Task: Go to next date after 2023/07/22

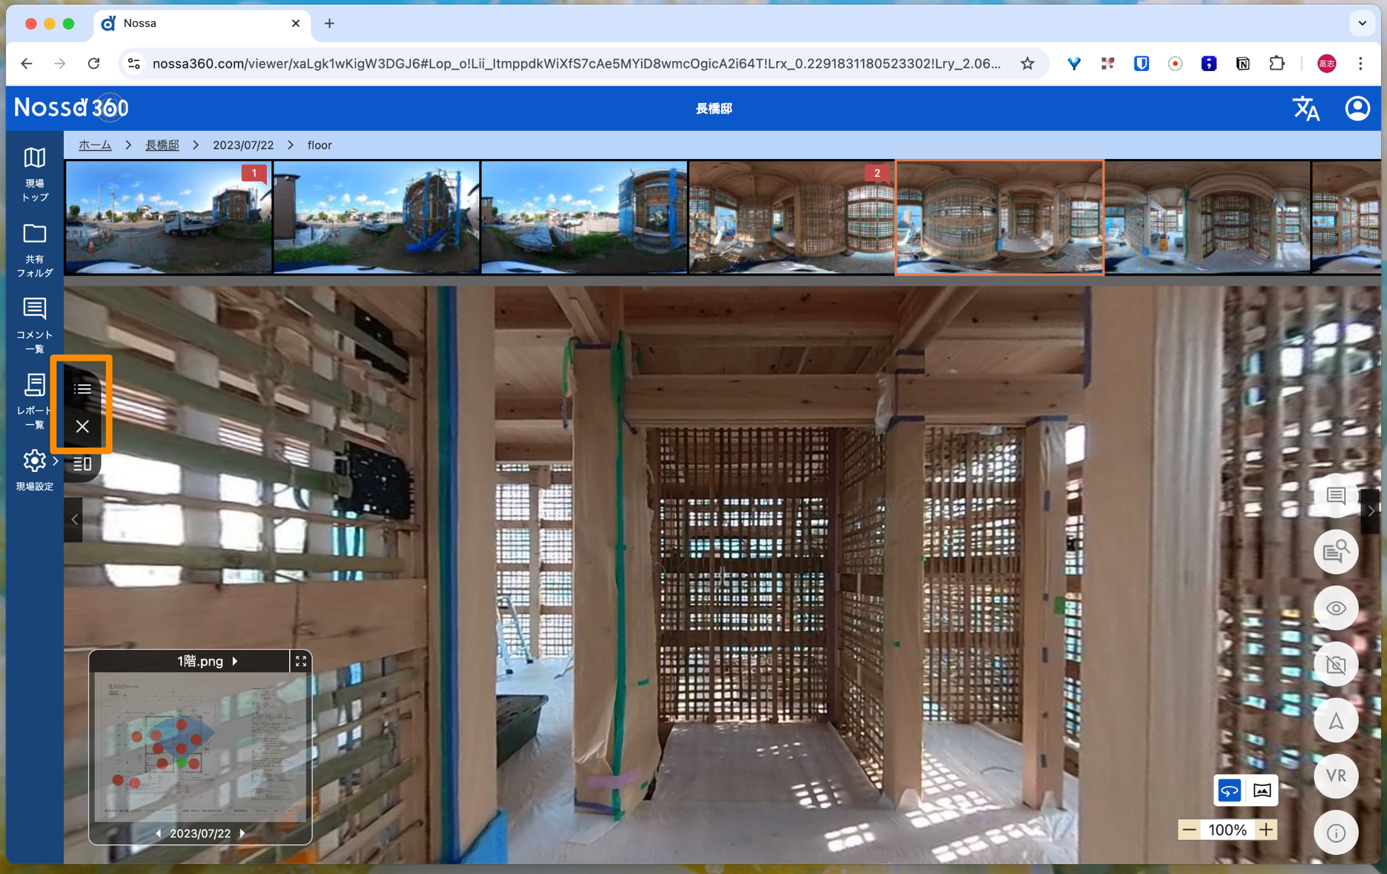Action: click(x=242, y=833)
